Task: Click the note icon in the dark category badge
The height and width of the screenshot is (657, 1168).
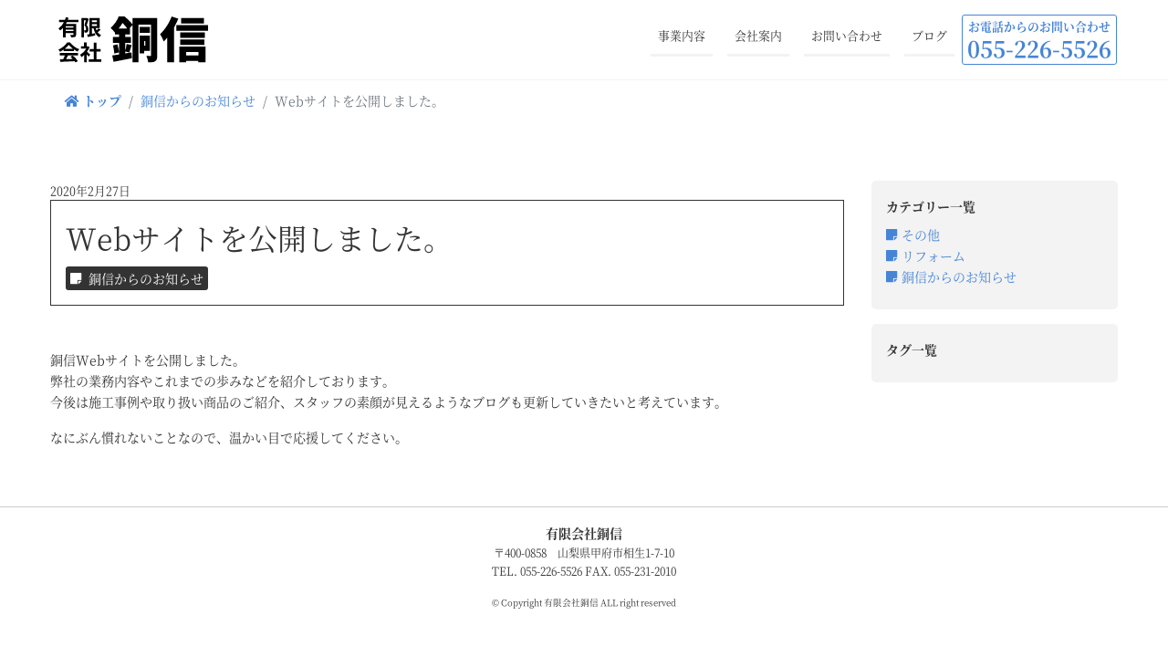Action: (77, 279)
